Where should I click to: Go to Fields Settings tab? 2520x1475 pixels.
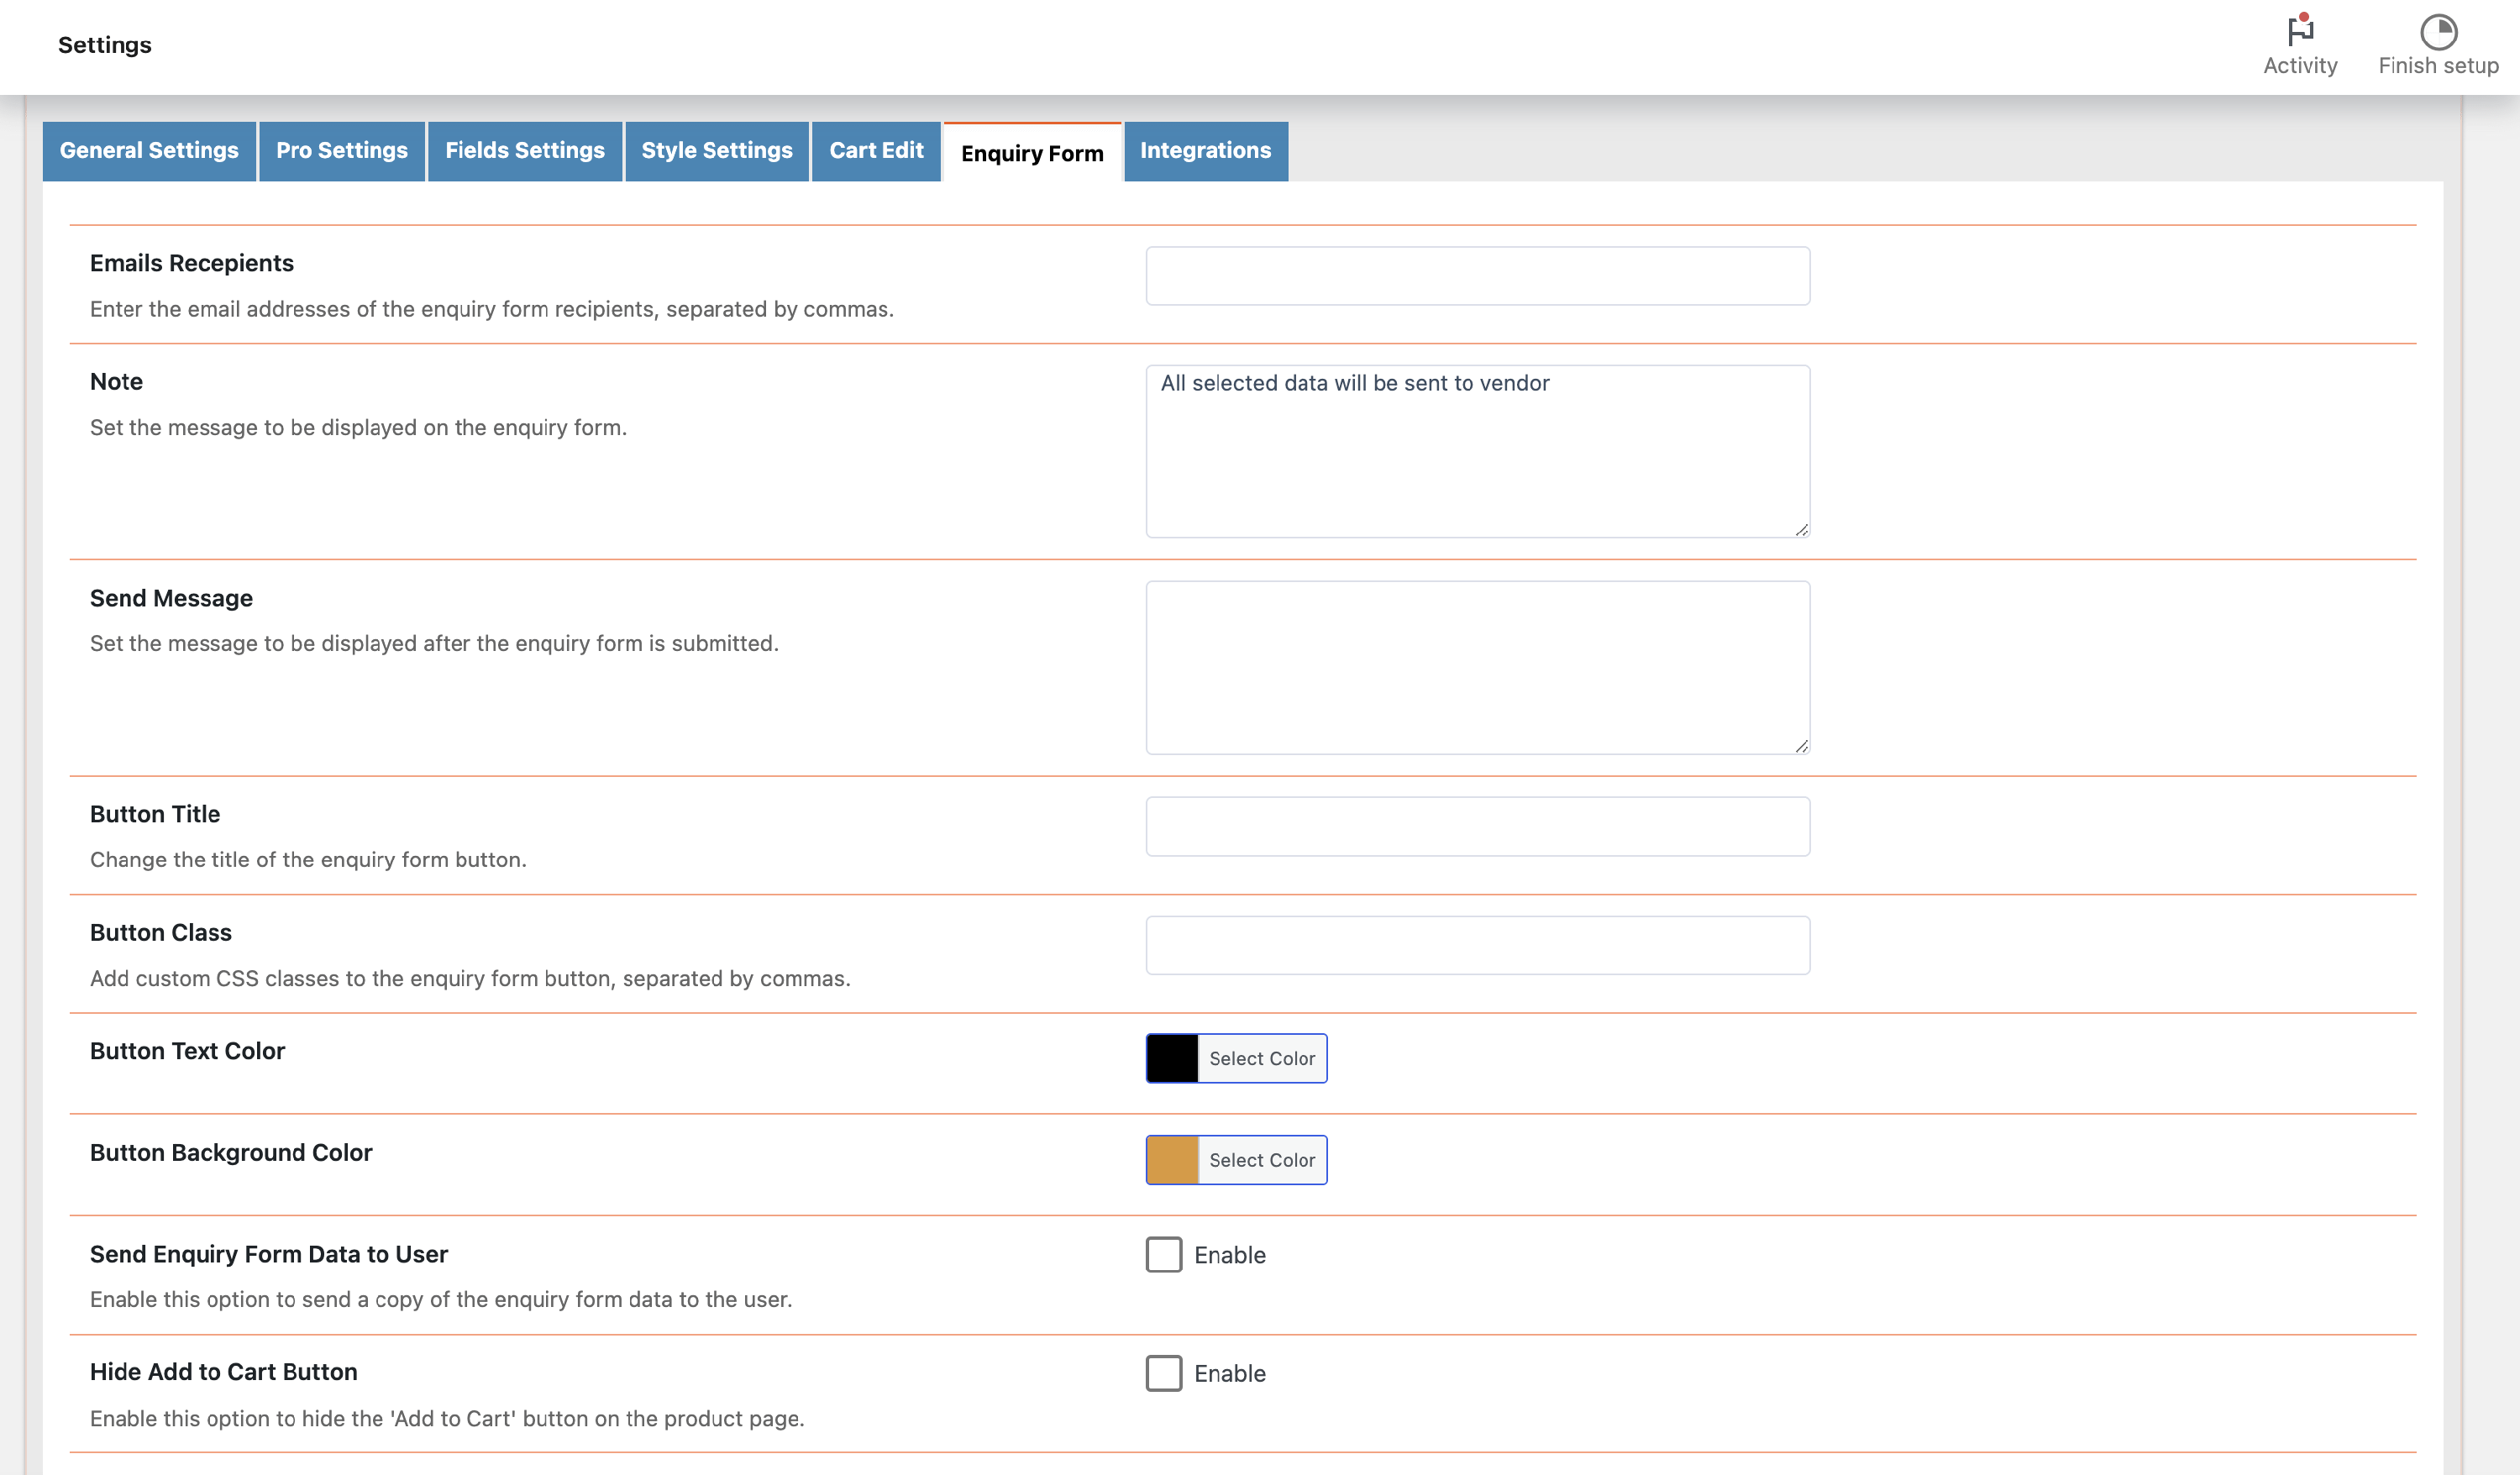524,151
